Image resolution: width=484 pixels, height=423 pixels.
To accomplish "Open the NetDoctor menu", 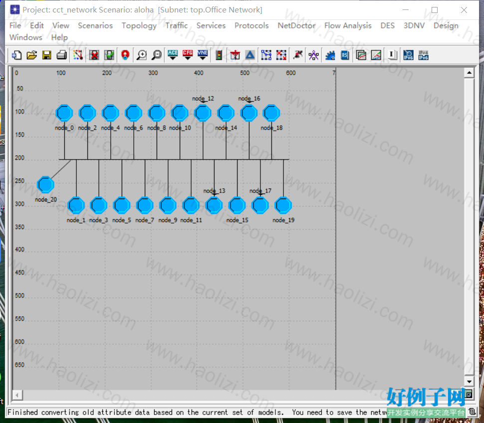I will click(x=296, y=25).
